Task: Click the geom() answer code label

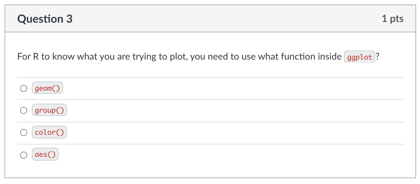Action: click(x=47, y=88)
